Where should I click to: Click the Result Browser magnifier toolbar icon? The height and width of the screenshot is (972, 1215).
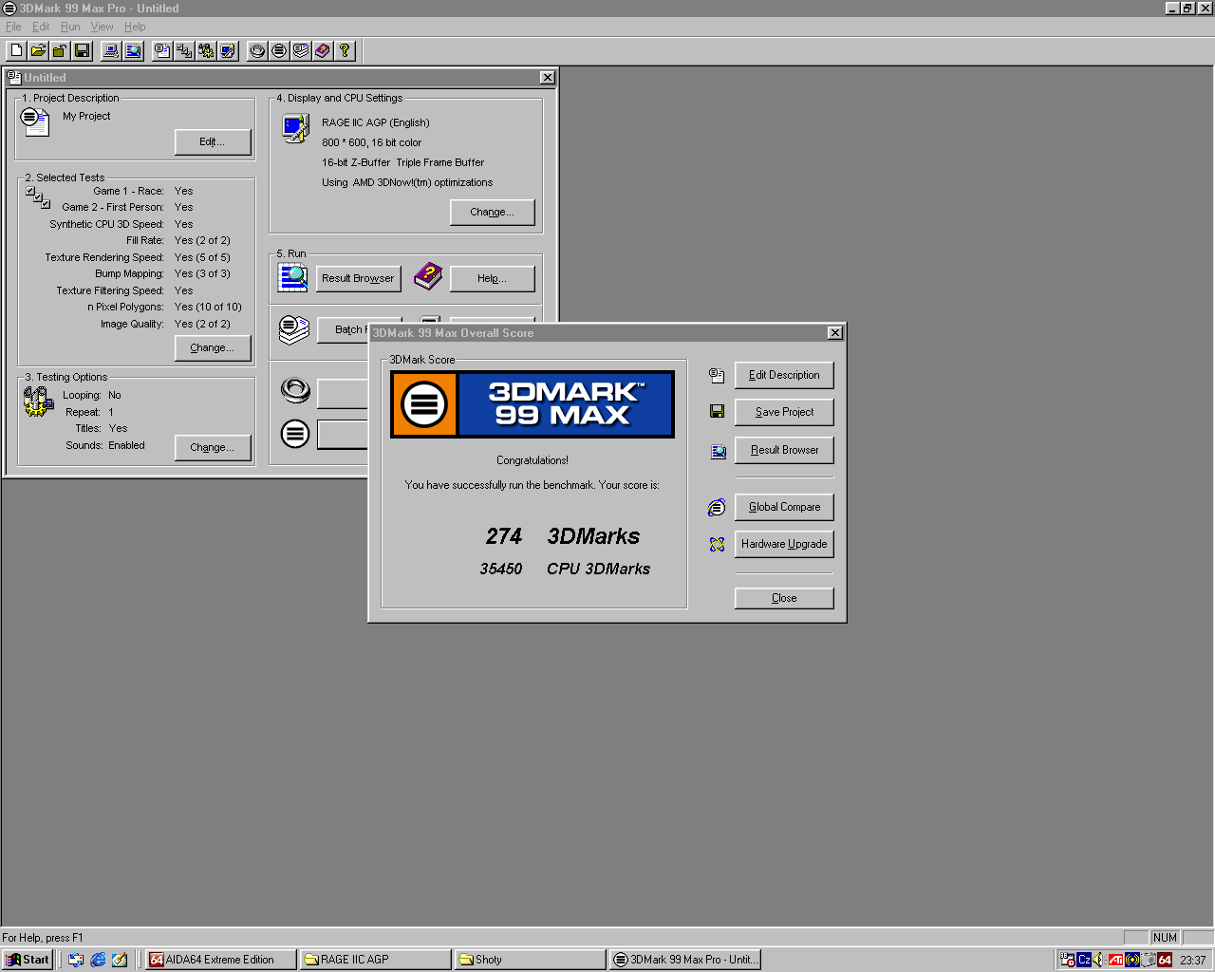pyautogui.click(x=133, y=50)
